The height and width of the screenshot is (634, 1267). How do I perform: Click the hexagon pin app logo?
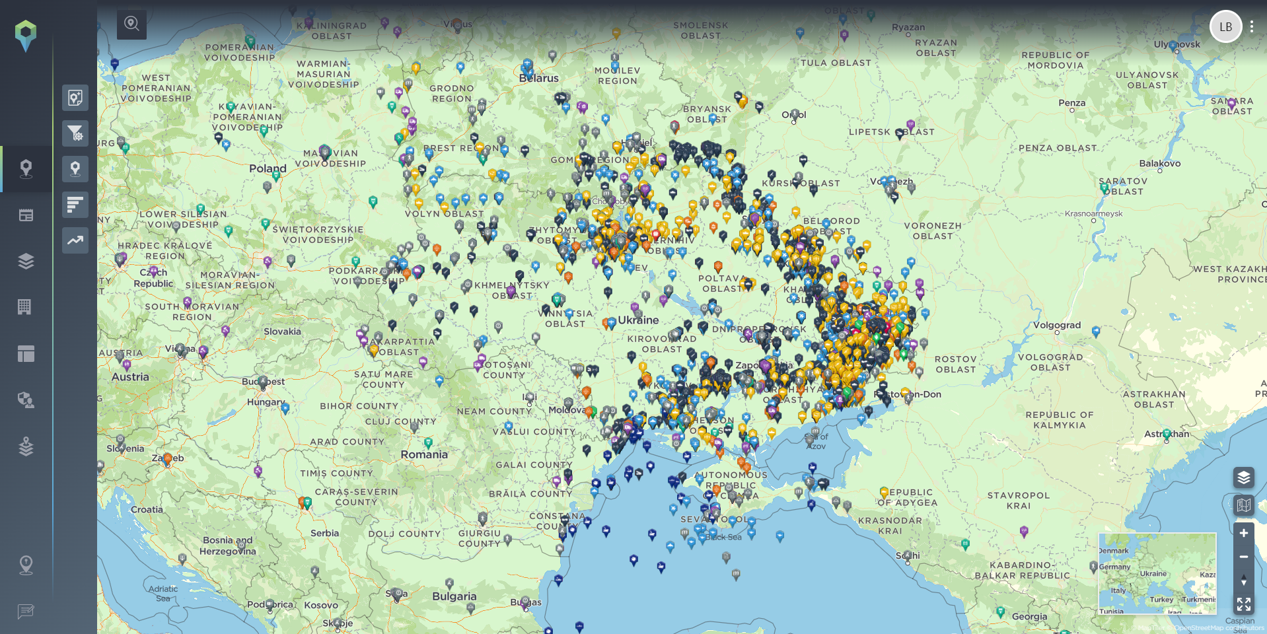pos(26,36)
